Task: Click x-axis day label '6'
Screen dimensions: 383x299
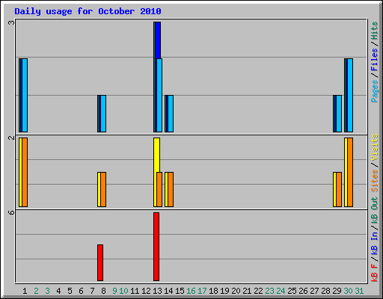Action: [x=81, y=291]
